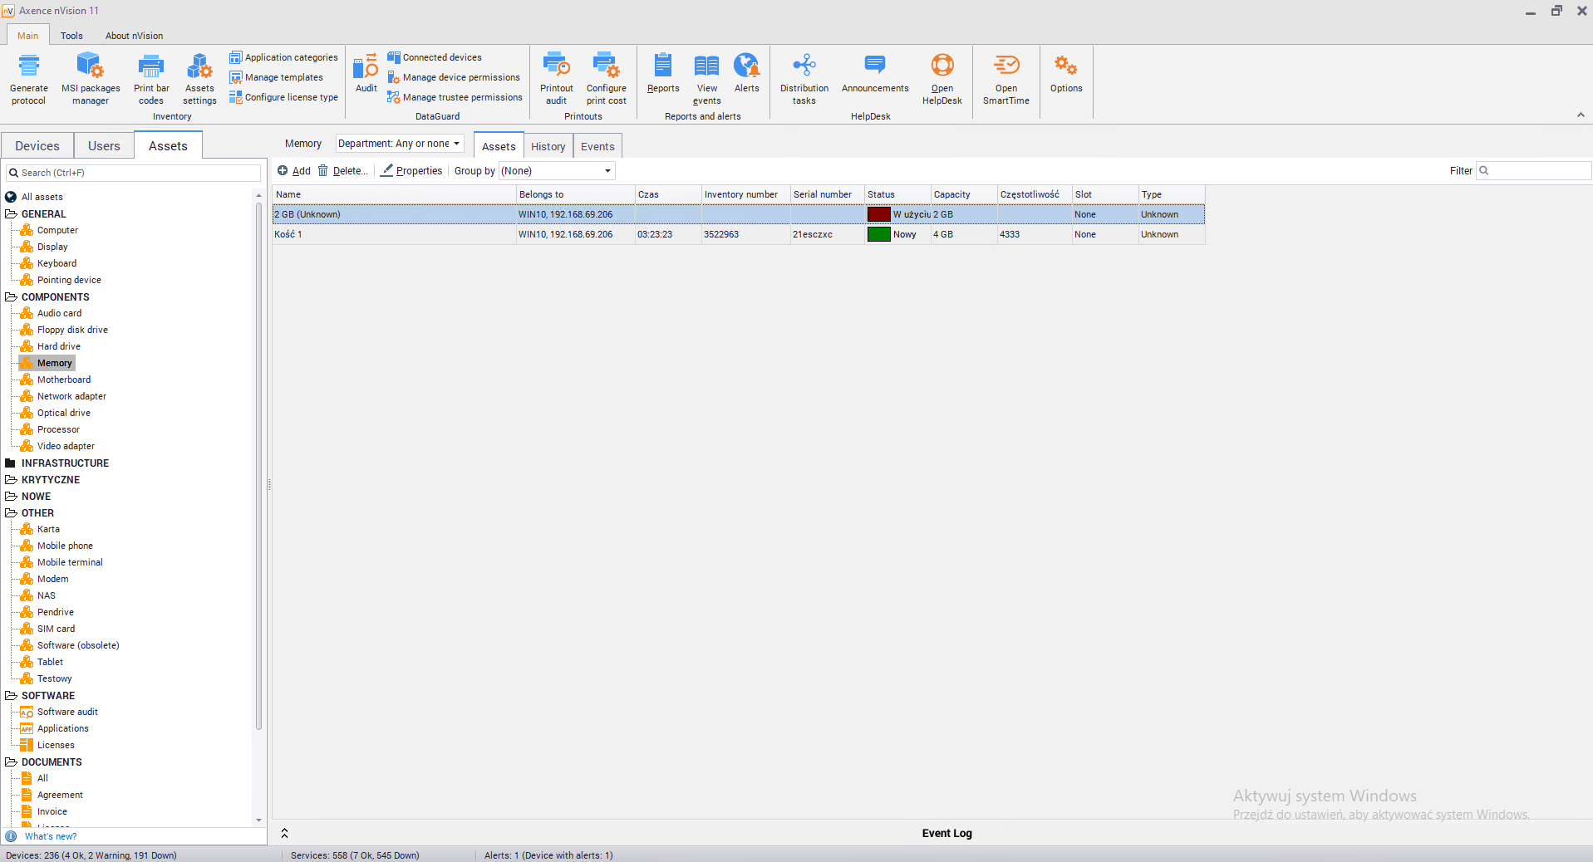Open the Alerts panel

pos(746,66)
